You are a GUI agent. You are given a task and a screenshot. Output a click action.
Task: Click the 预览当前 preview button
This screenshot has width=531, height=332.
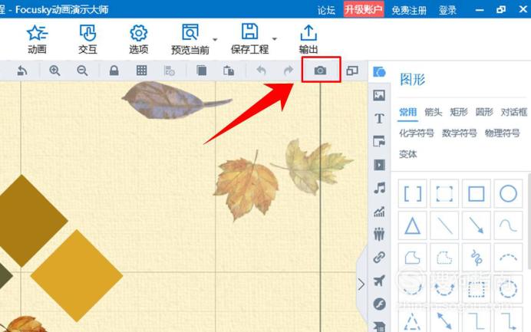coord(190,39)
